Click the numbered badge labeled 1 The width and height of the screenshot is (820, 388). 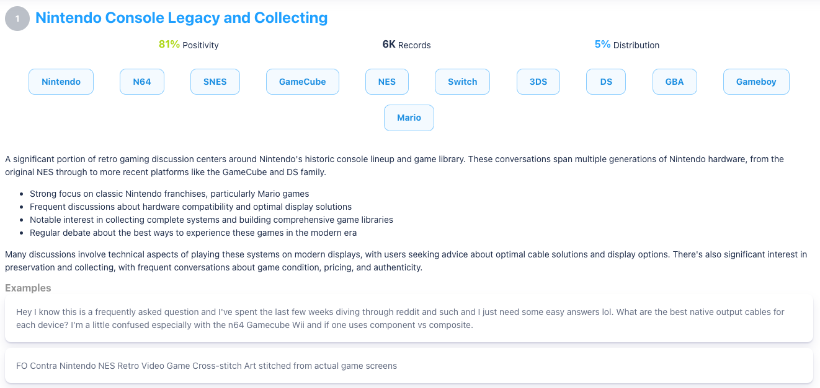[x=17, y=18]
